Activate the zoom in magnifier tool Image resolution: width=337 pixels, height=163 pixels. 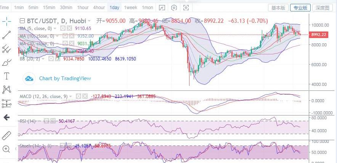[x=6, y=149]
